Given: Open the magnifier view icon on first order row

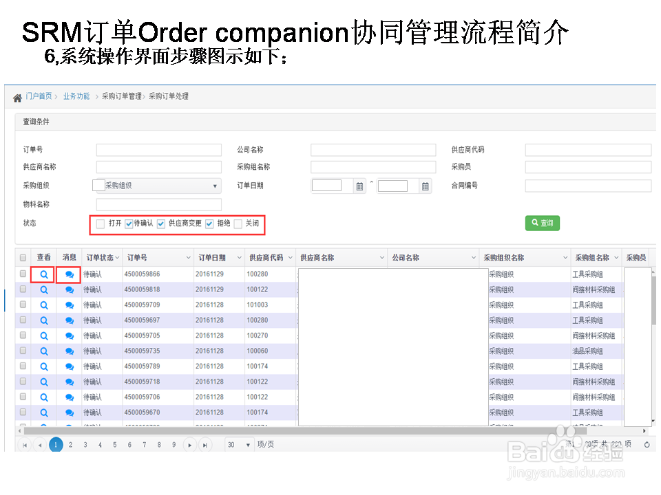Looking at the screenshot, I should (43, 274).
